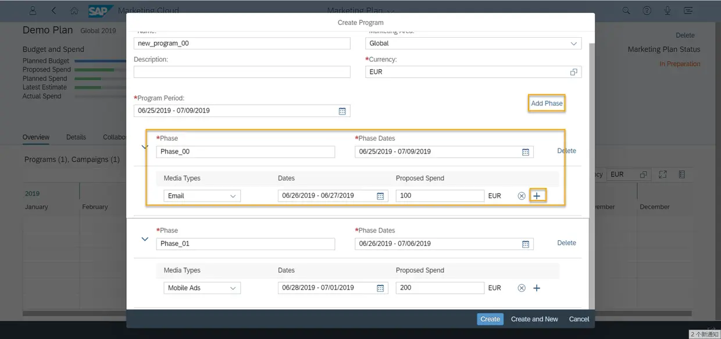Click the Program Period date field

coord(242,111)
